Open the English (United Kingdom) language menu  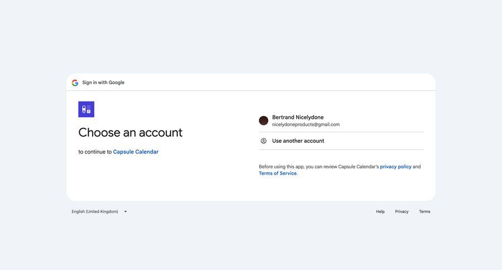click(x=95, y=212)
